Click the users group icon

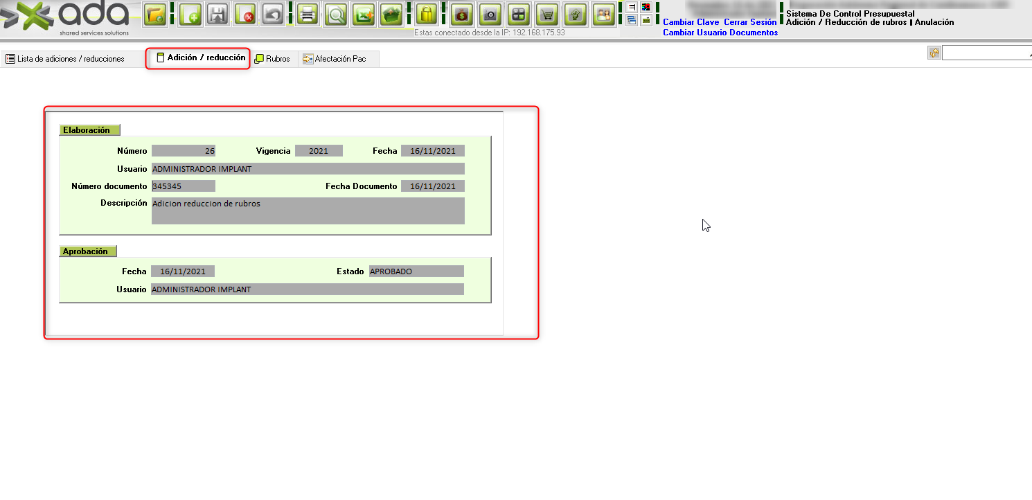coord(604,15)
